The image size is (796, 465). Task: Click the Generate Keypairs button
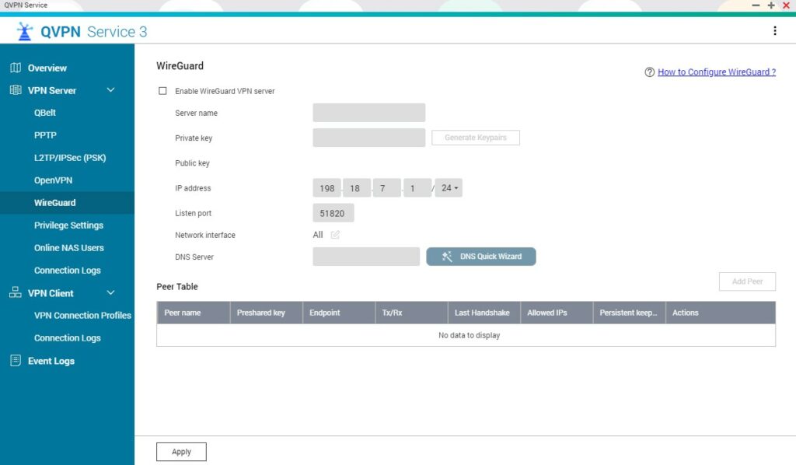(476, 138)
